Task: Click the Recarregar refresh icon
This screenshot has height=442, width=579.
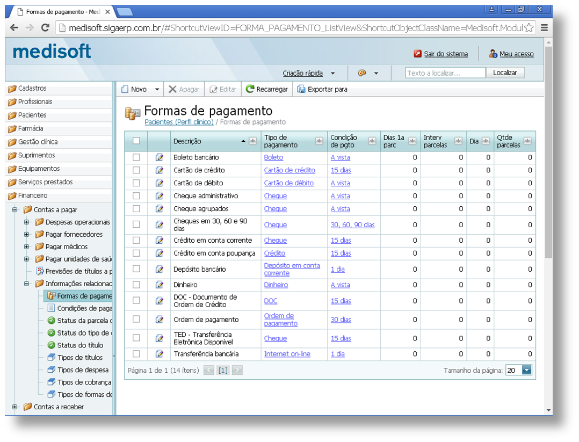Action: 248,89
